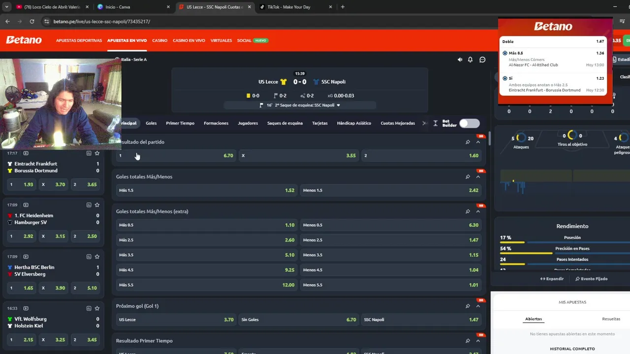
Task: Click Expandir in stats panel
Action: pos(552,279)
